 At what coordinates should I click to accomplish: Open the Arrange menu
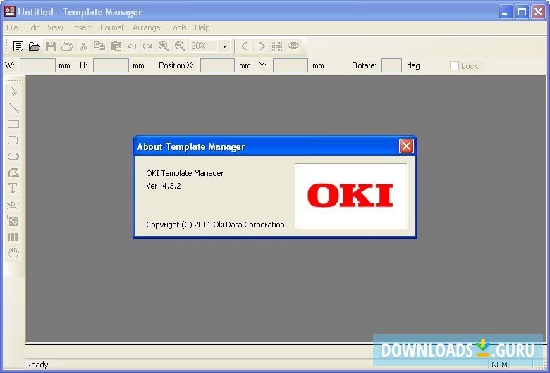point(146,27)
